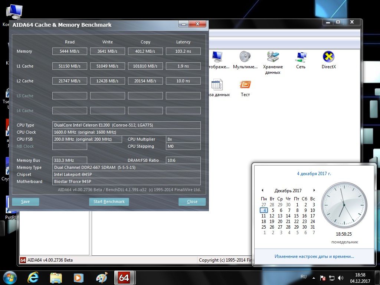
Task: Click the Декабрь 2017 calendar header
Action: pyautogui.click(x=288, y=190)
